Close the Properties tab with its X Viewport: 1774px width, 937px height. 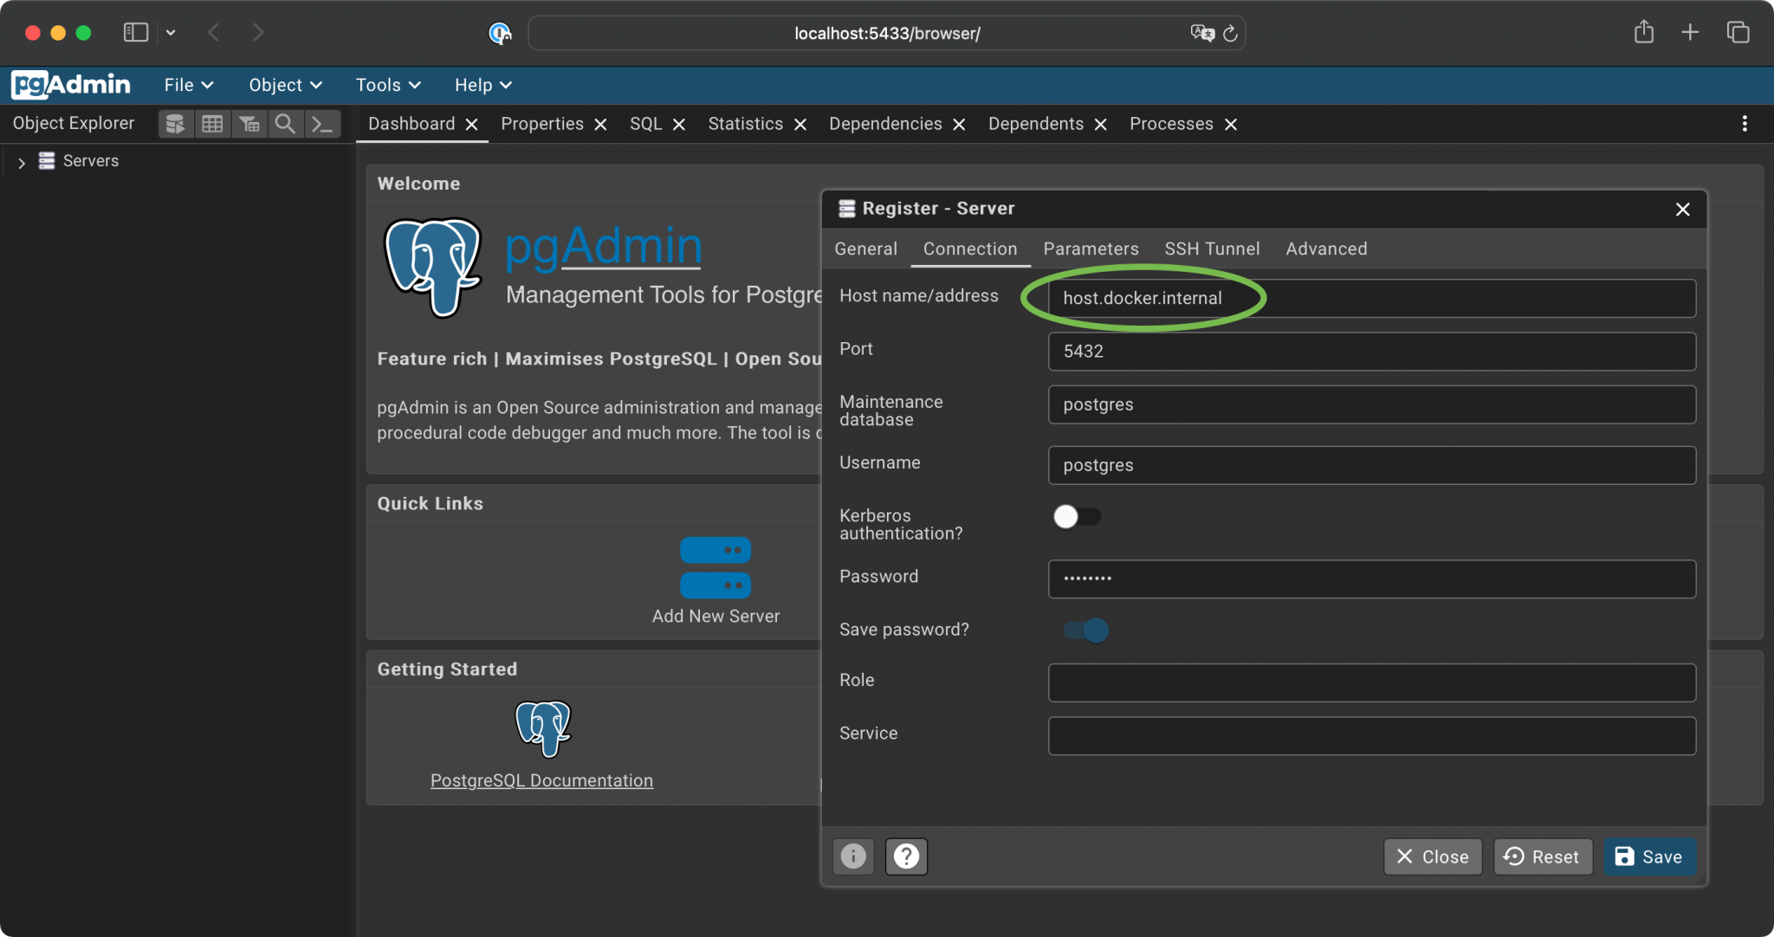(x=600, y=125)
